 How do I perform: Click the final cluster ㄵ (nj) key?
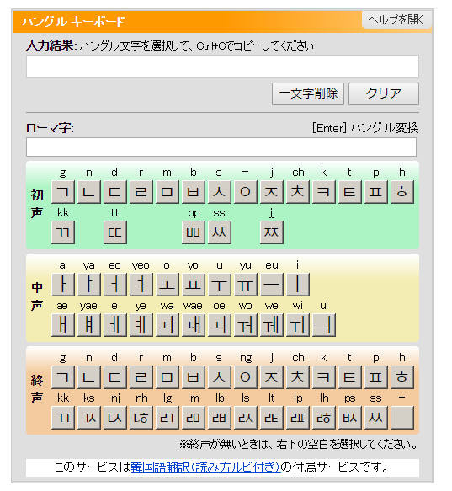click(115, 418)
